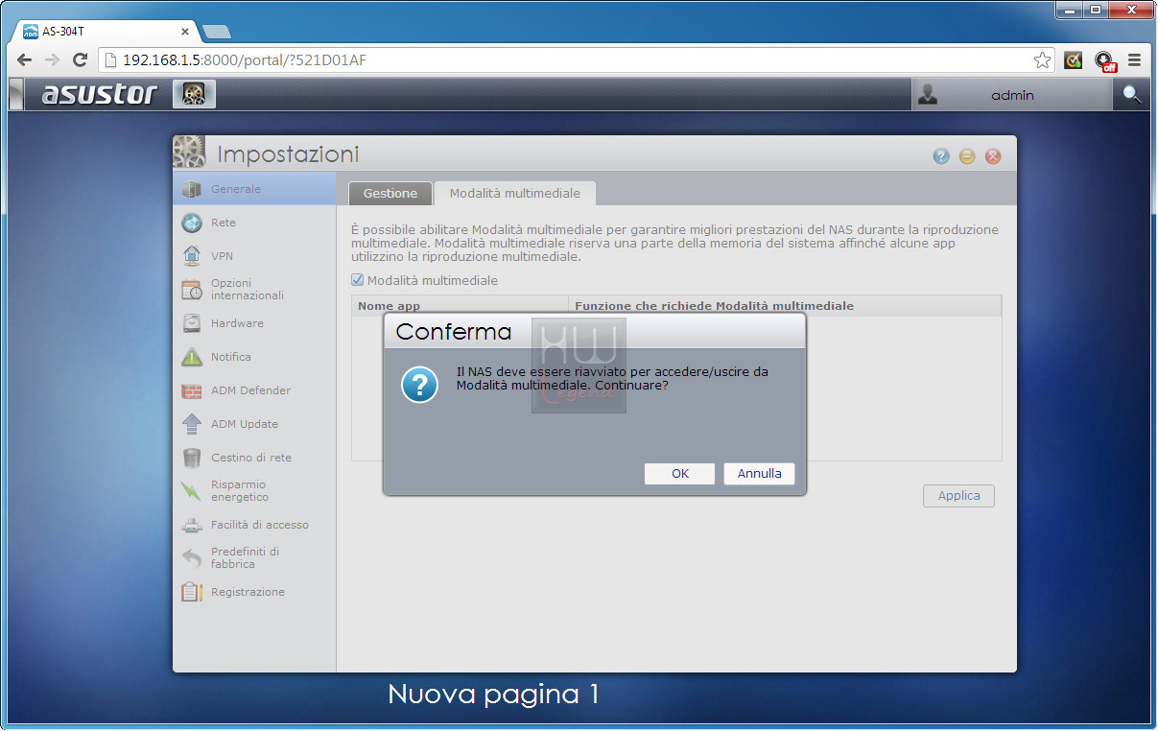Open a new browser tab

(217, 32)
